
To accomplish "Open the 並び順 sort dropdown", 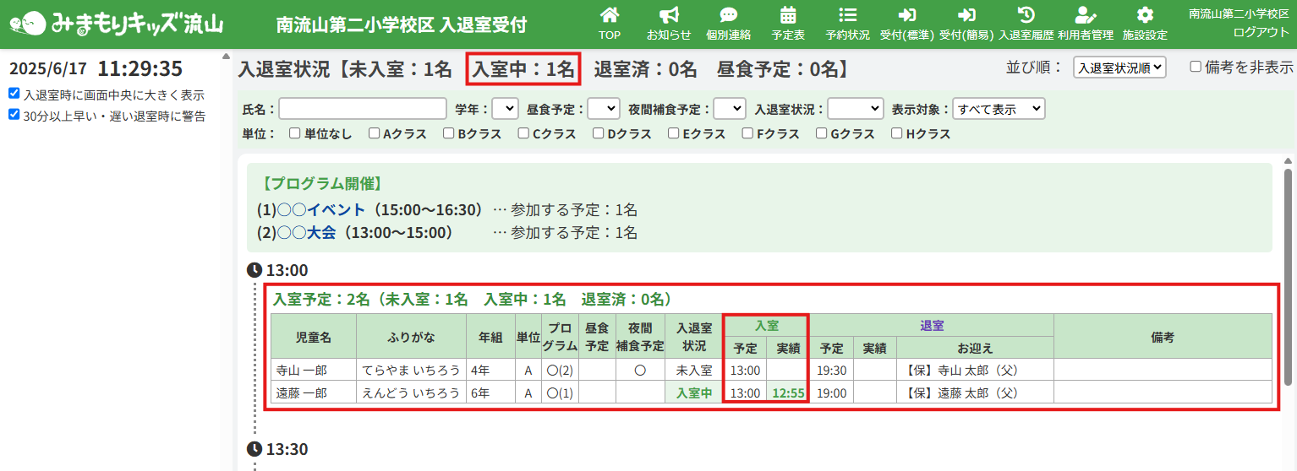I will coord(1119,68).
